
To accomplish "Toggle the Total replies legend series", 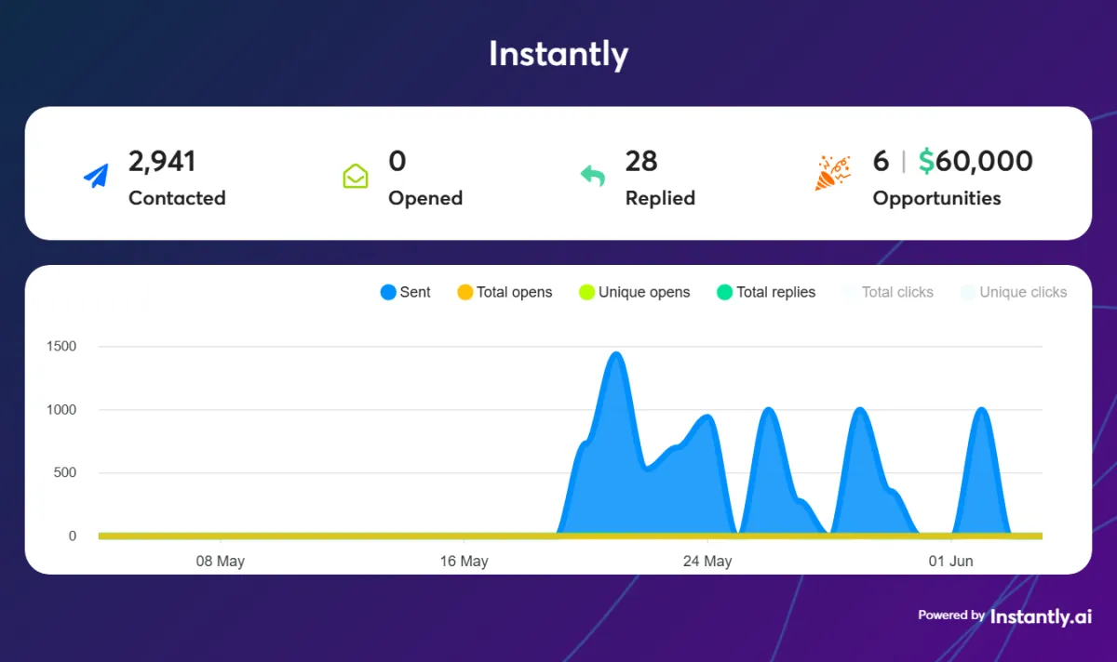I will tap(766, 292).
